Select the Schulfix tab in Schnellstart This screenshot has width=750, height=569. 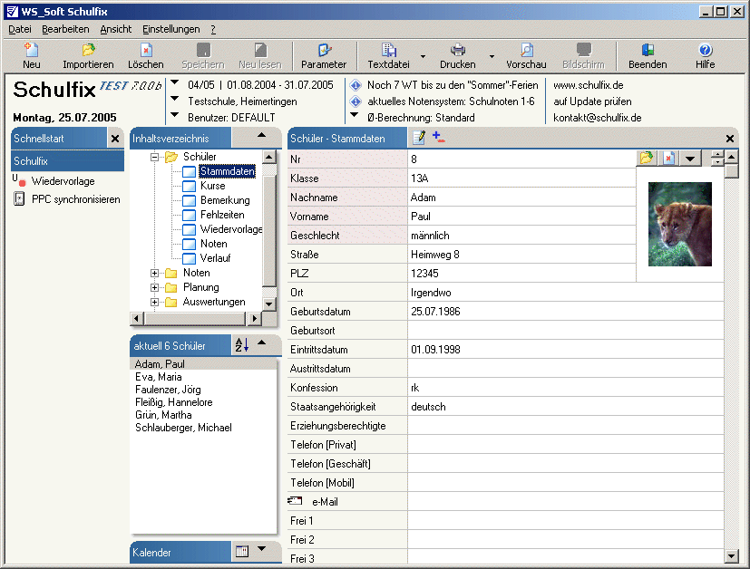pos(67,161)
